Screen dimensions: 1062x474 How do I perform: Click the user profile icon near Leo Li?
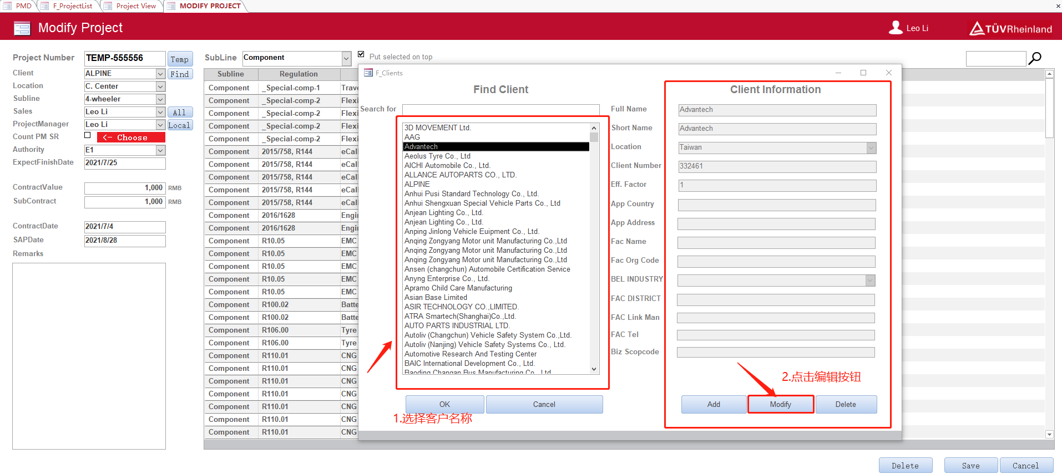tap(896, 28)
